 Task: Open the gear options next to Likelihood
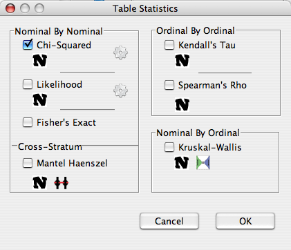pyautogui.click(x=120, y=90)
